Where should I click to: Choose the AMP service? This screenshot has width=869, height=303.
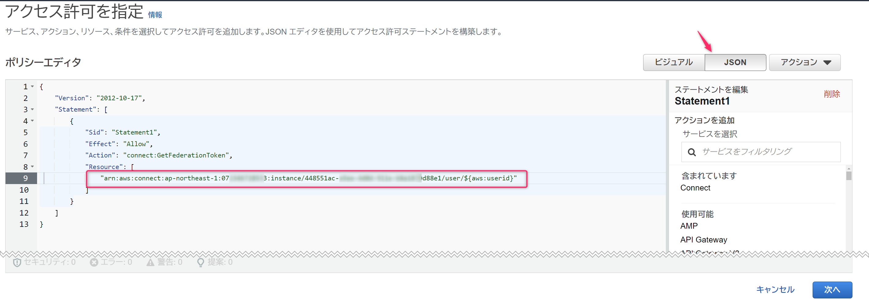click(689, 226)
